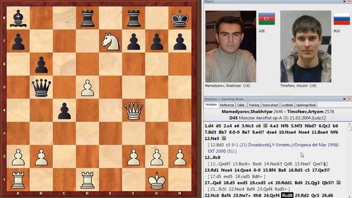This screenshot has width=352, height=198.
Task: Click Mamedyarov's player photo
Action: (x=230, y=46)
